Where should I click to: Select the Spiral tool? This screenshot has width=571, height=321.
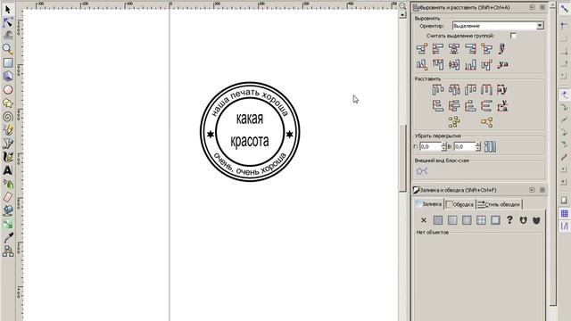(x=8, y=117)
